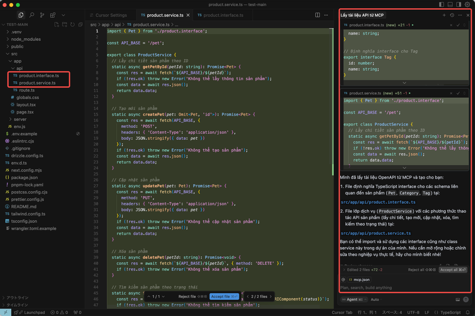Split the editor to the right

317,15
